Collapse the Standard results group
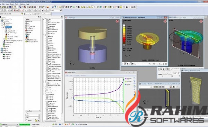Screen dimensions: 208x127 point(44,19)
